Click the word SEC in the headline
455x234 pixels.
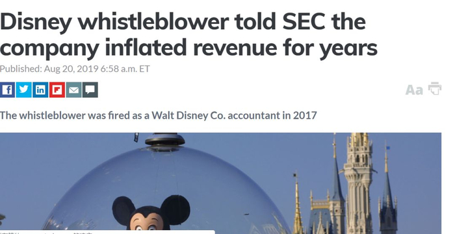click(x=304, y=22)
